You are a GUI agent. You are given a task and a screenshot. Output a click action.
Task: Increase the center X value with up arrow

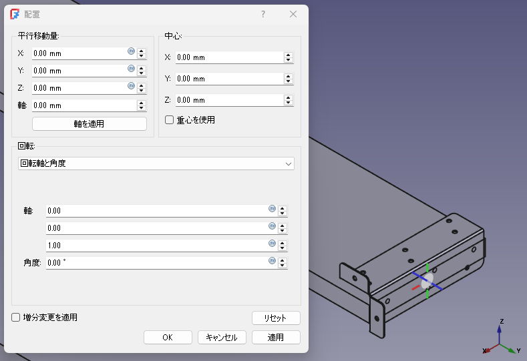click(289, 55)
